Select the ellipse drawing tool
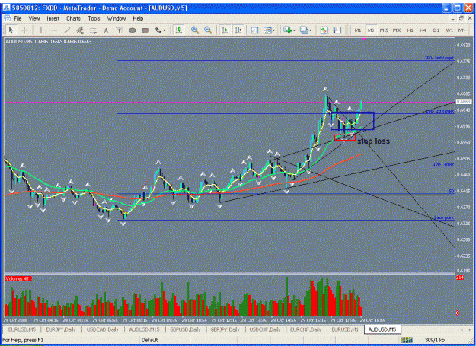This screenshot has width=476, height=346. tap(132, 30)
